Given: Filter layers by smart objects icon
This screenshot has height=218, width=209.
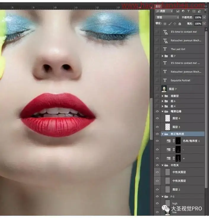Looking at the screenshot, I should tap(199, 11).
